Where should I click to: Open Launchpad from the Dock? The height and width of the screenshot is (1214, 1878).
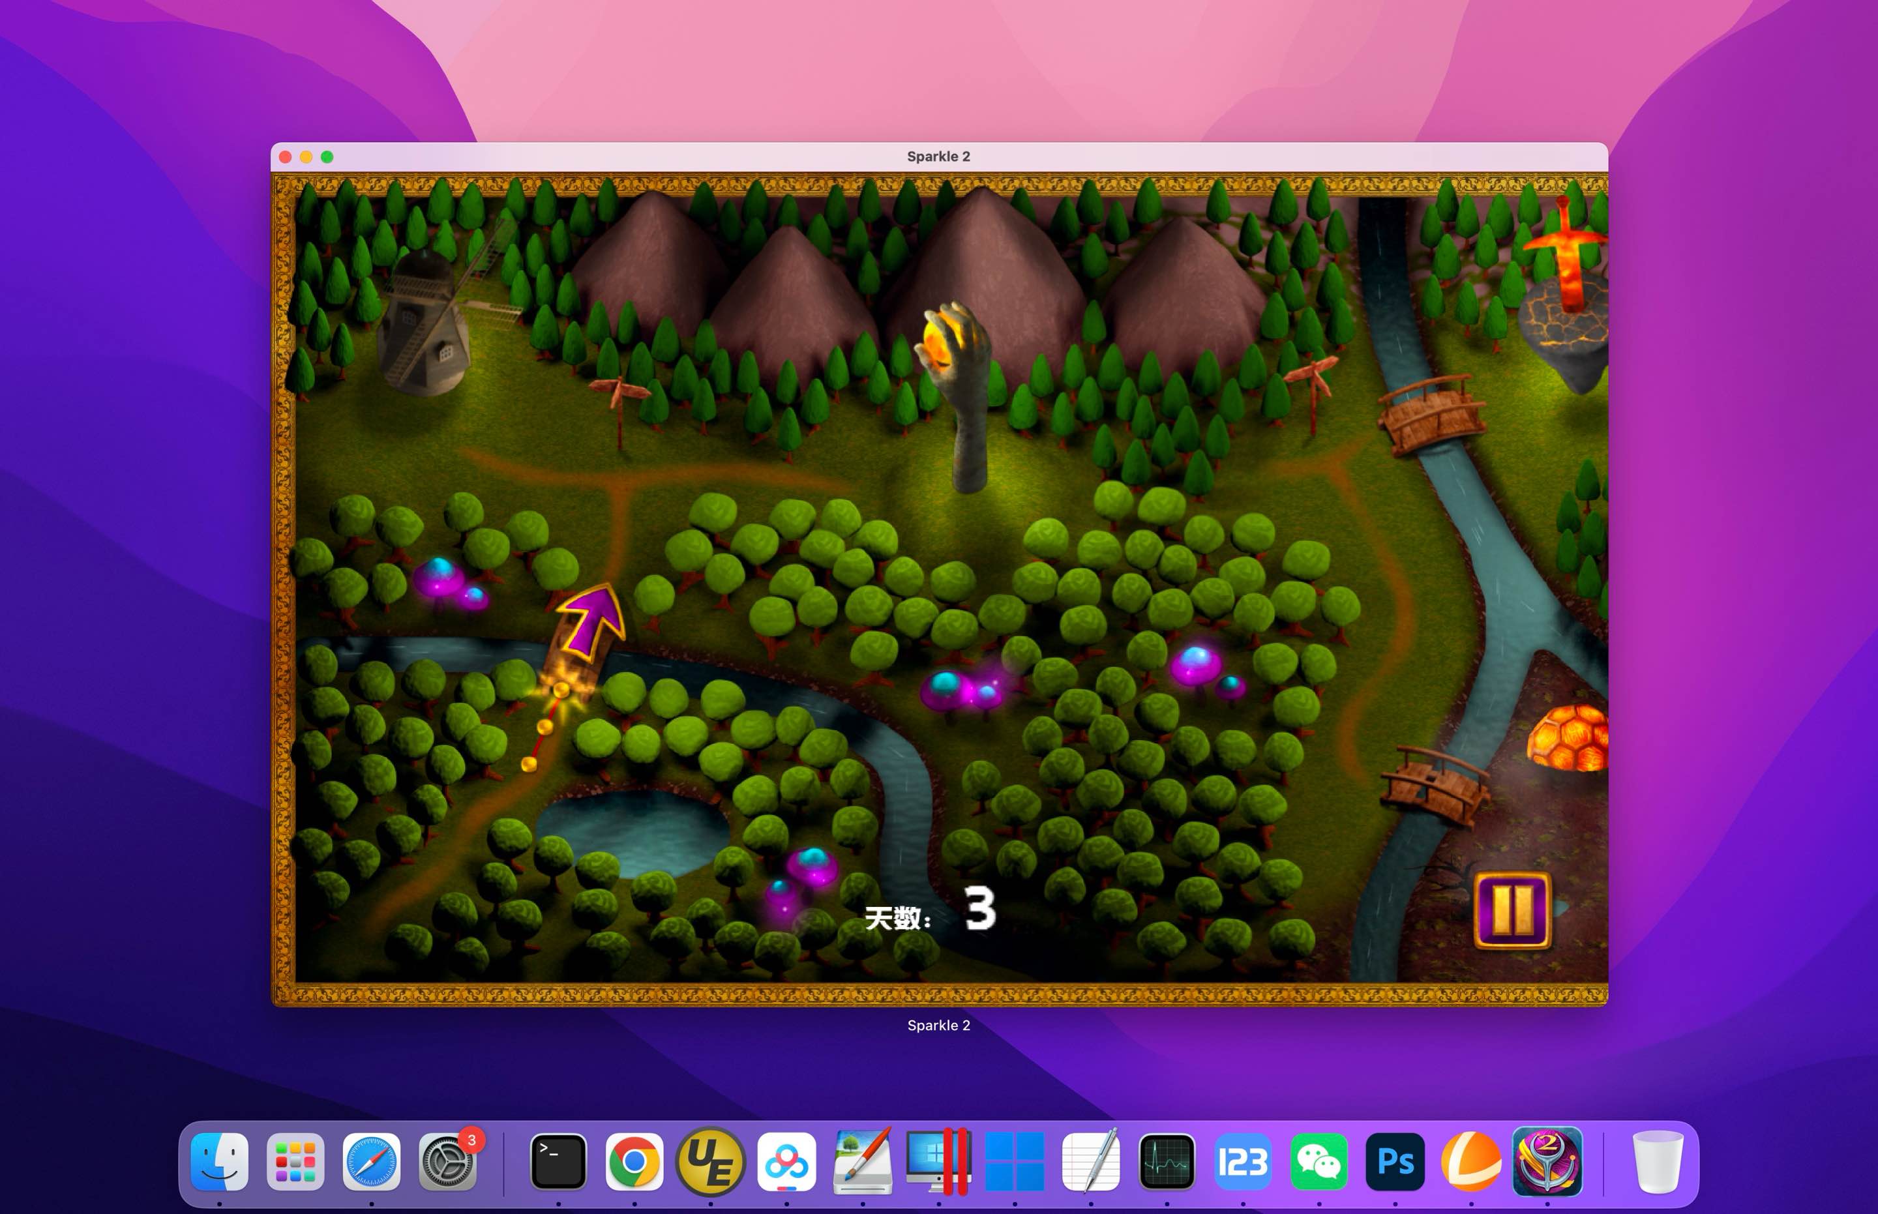[x=295, y=1161]
